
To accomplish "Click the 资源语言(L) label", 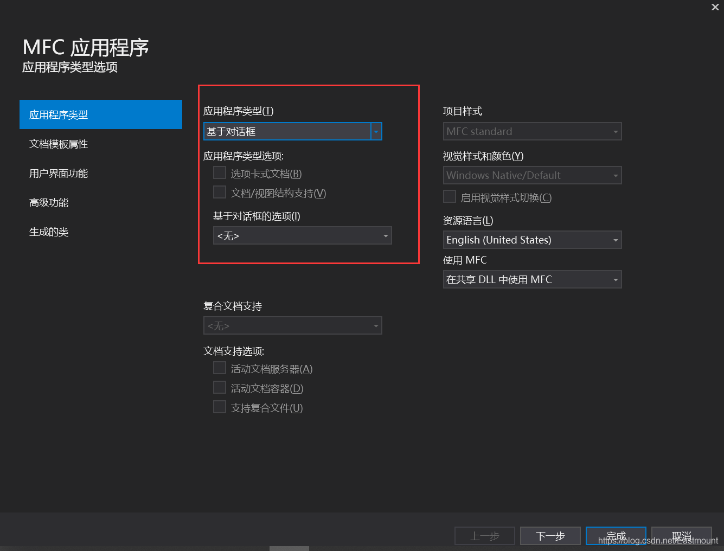I will [468, 221].
